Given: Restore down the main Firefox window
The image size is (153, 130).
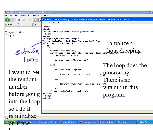Looking at the screenshot, I should click(152, 12).
